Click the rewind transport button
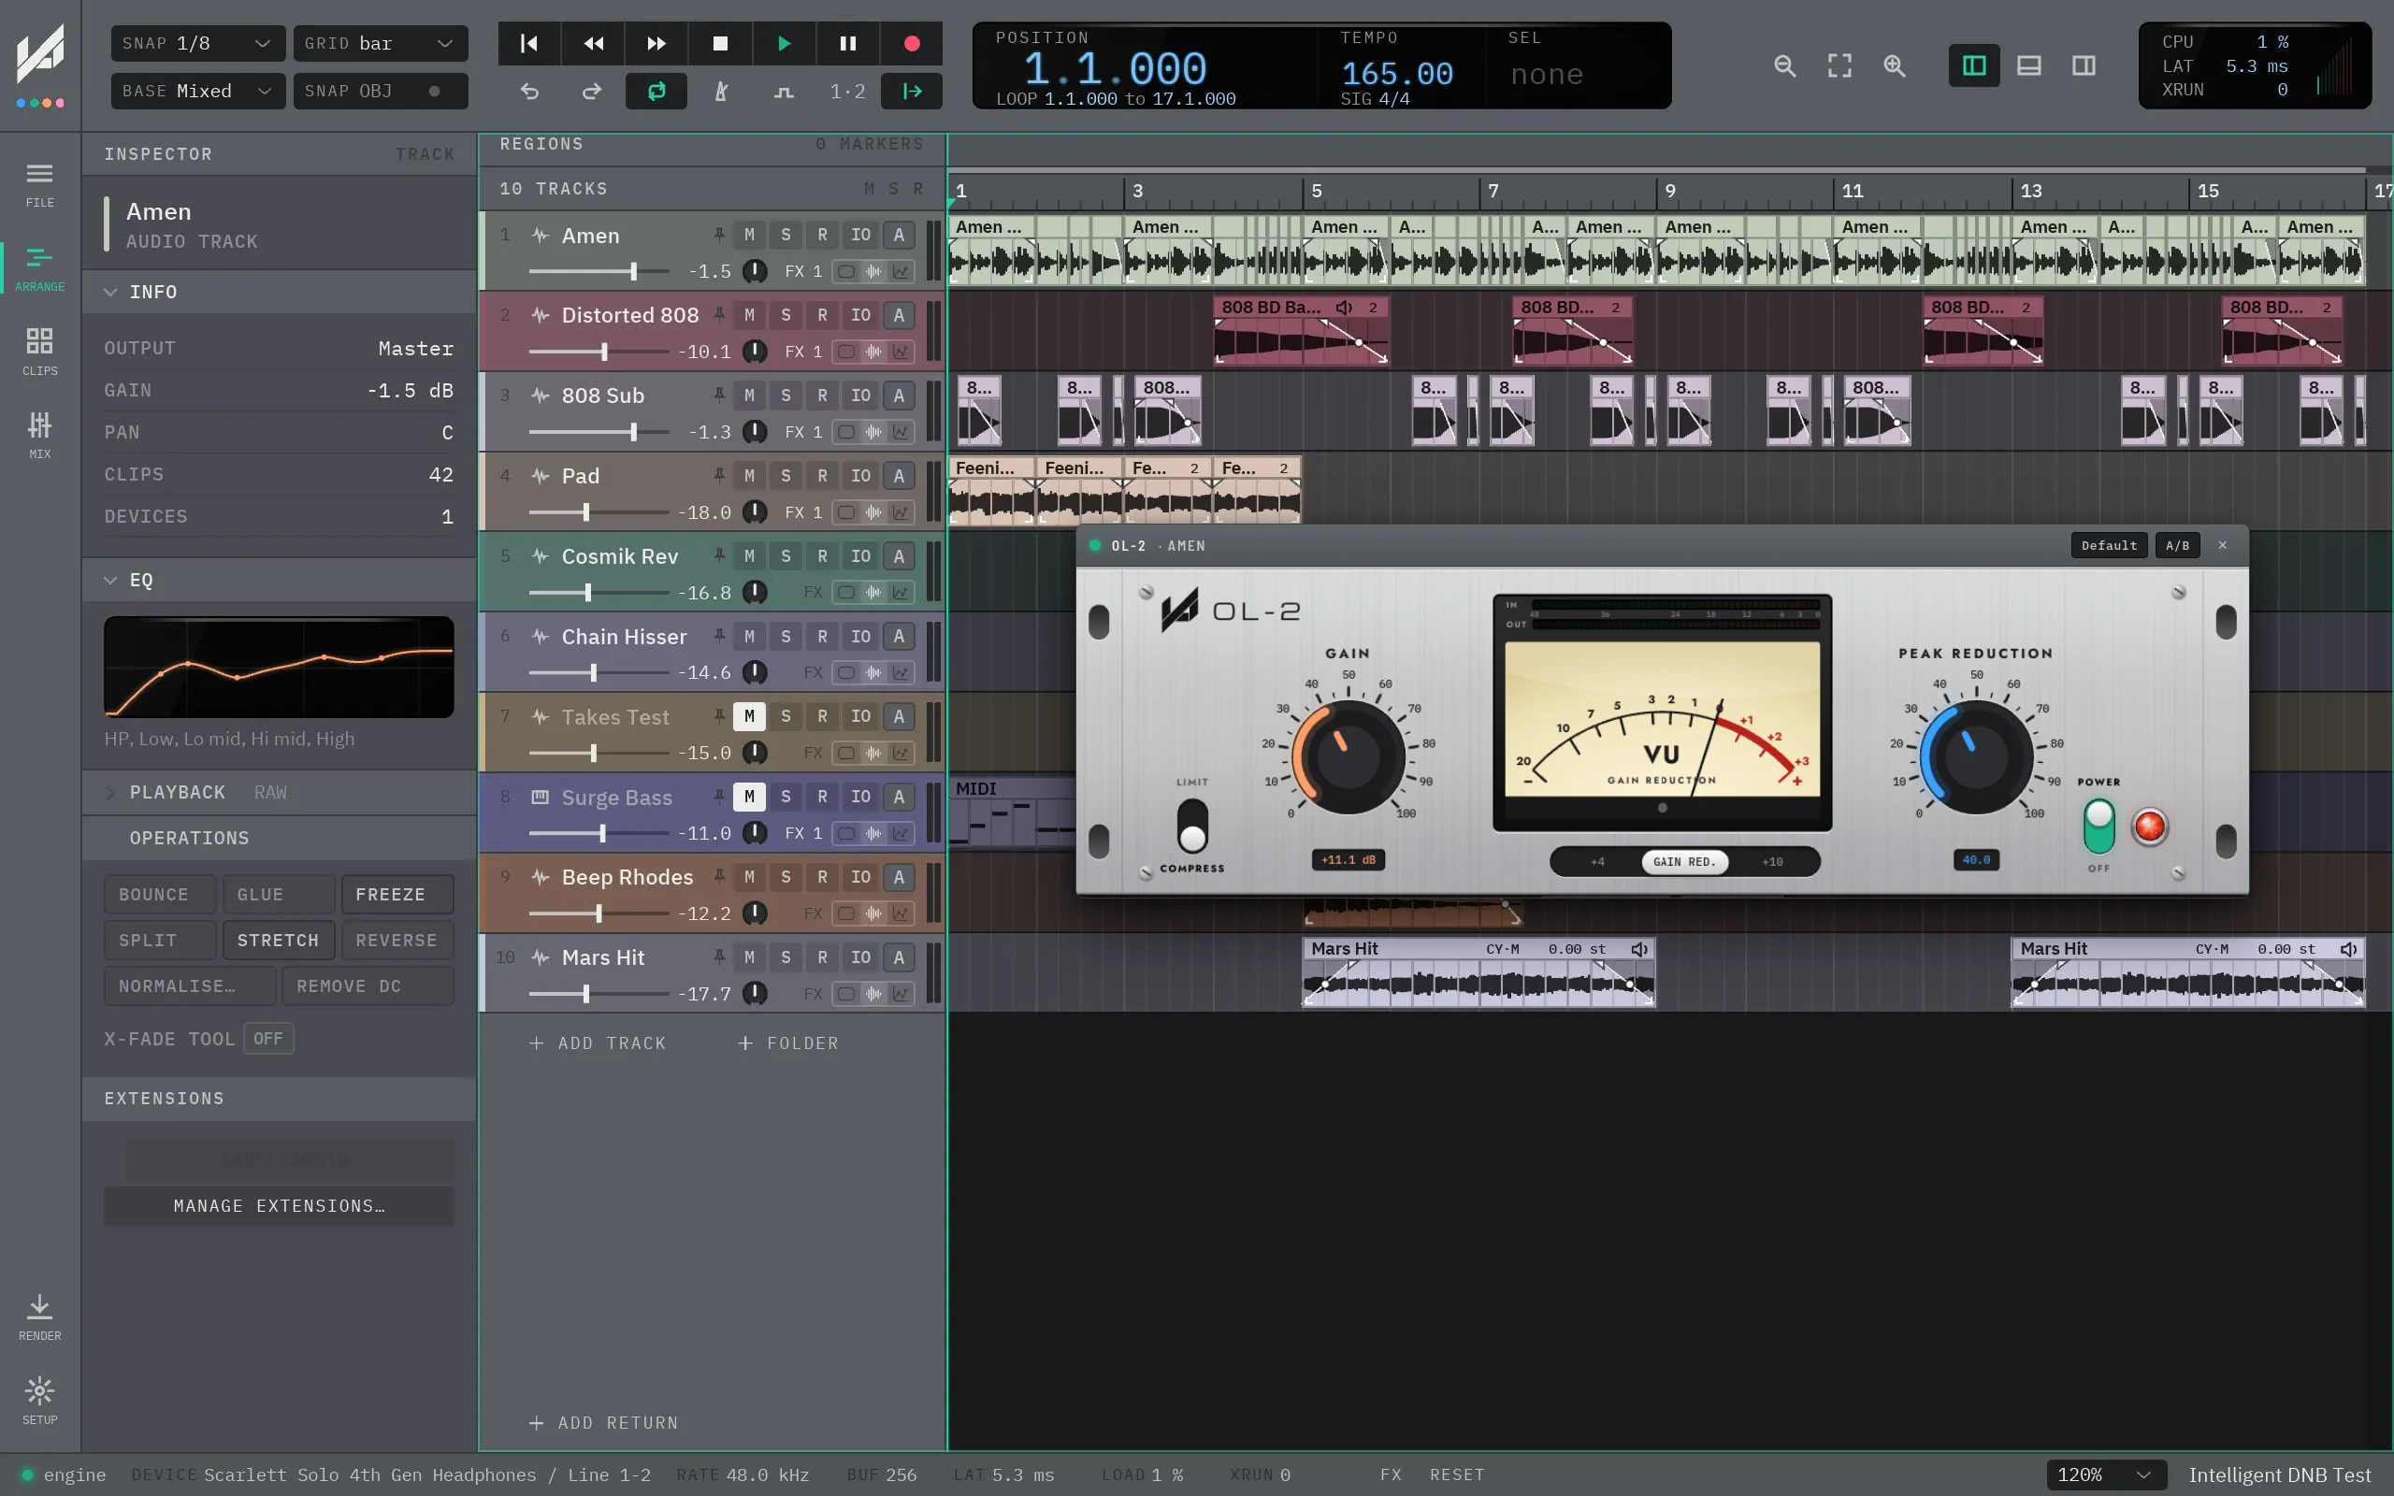The image size is (2394, 1496). [593, 44]
